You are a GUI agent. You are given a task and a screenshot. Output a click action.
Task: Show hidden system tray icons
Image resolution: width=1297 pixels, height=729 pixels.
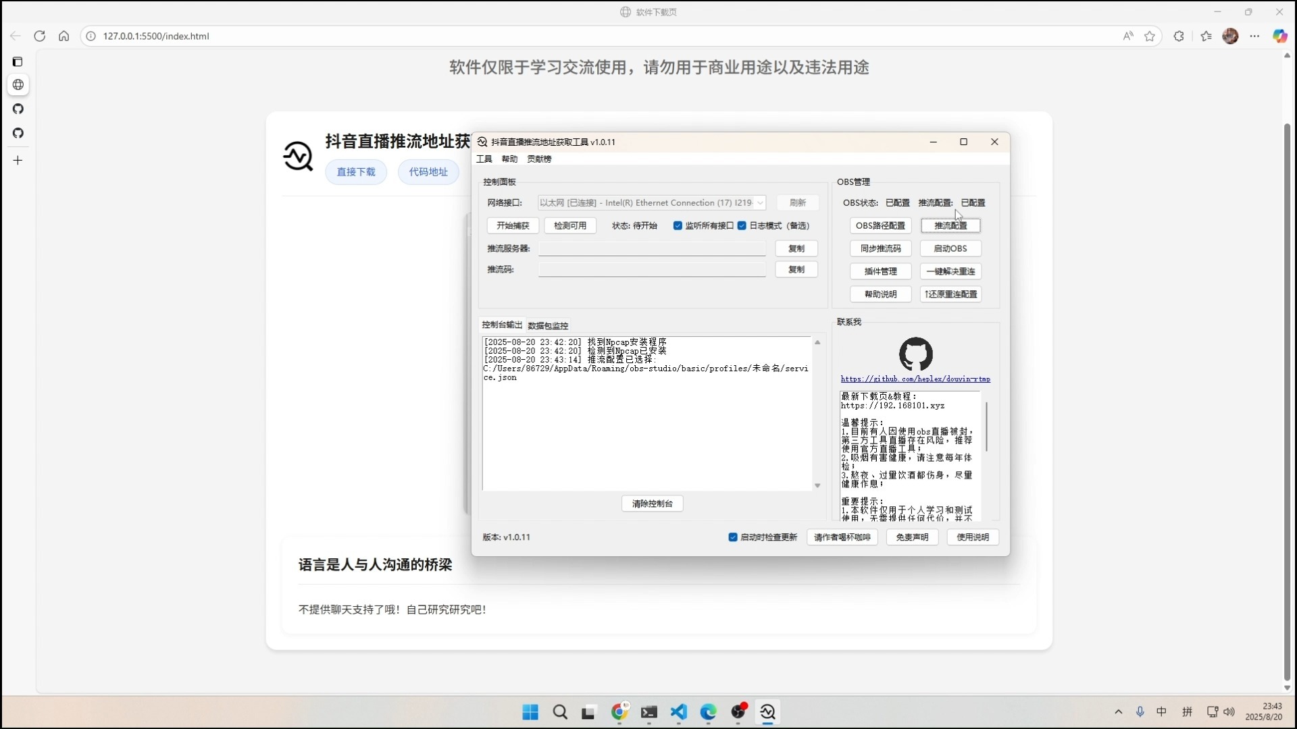1119,711
